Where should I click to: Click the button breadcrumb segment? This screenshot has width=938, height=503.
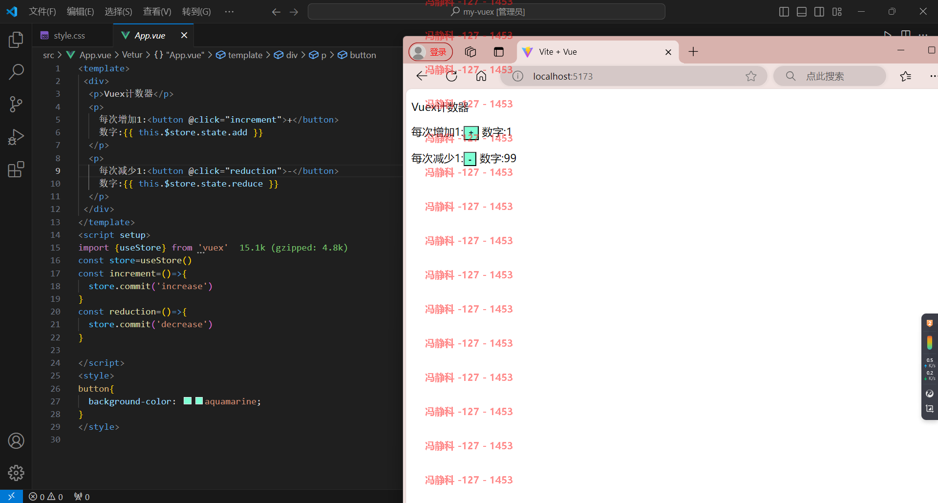tap(357, 55)
